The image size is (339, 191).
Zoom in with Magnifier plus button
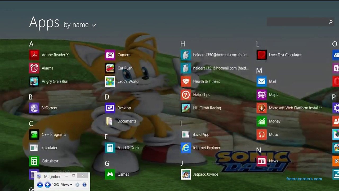tap(48, 185)
